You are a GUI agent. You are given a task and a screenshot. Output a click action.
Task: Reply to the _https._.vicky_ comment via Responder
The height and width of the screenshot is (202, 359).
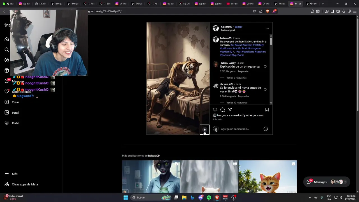click(243, 72)
